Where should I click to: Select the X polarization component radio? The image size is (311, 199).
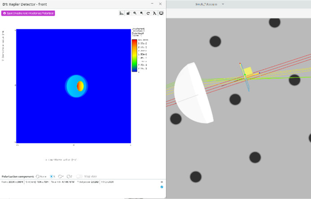pyautogui.click(x=52, y=176)
